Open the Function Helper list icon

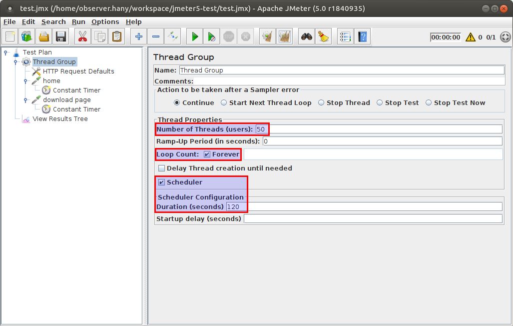point(345,36)
